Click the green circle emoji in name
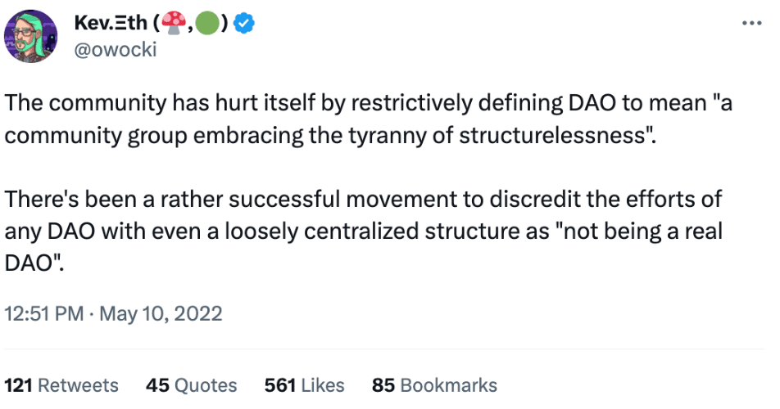 click(x=207, y=24)
